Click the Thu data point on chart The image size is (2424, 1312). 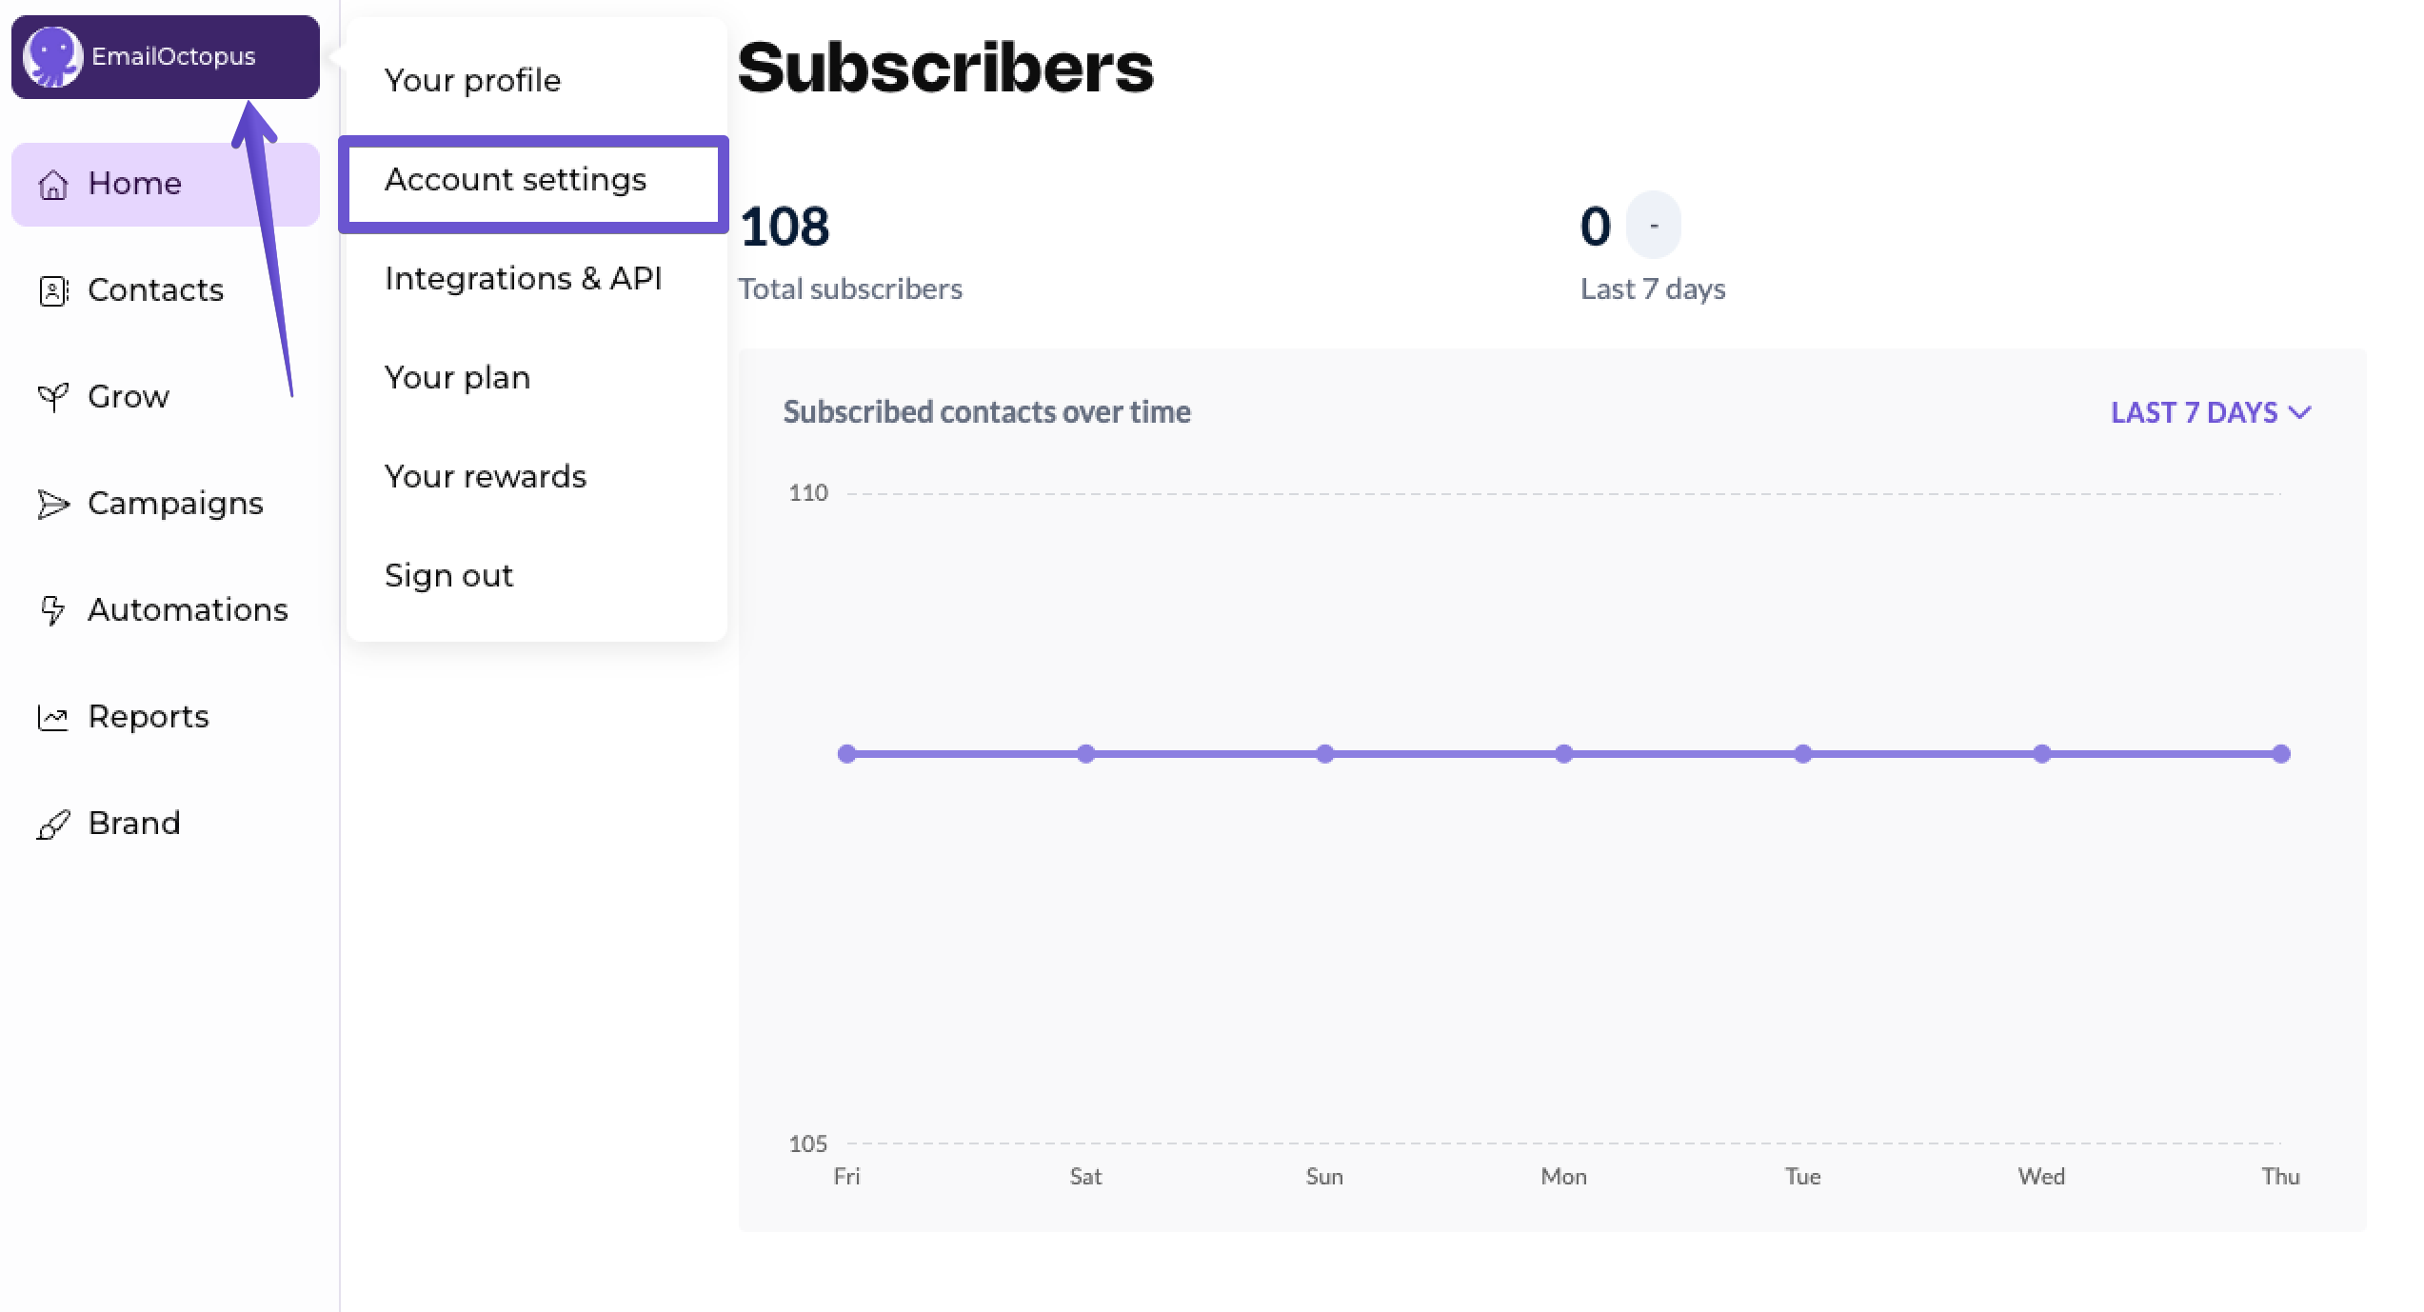point(2281,754)
